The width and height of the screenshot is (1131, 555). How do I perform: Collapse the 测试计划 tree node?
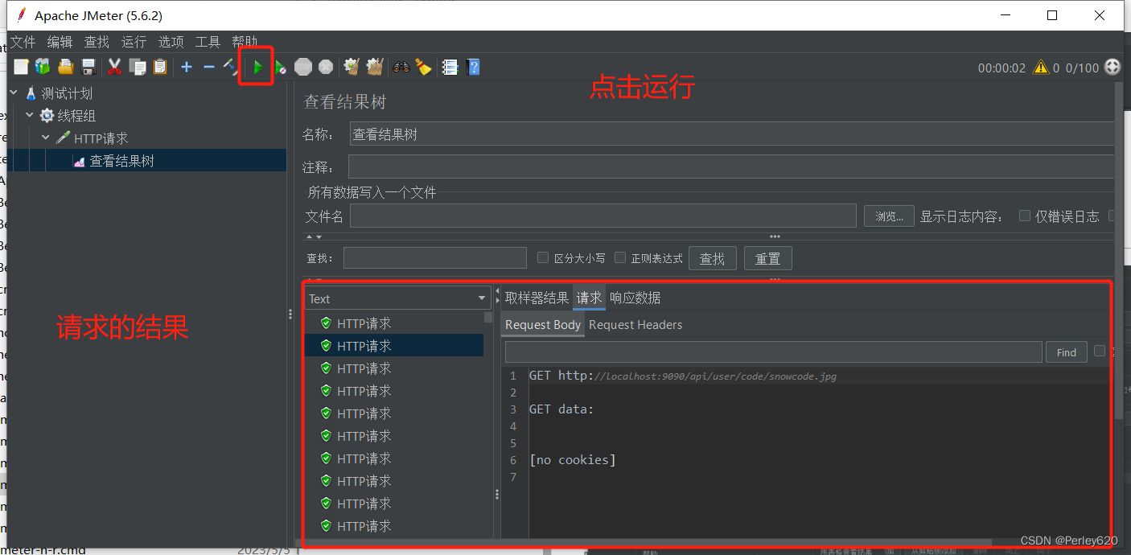[14, 93]
